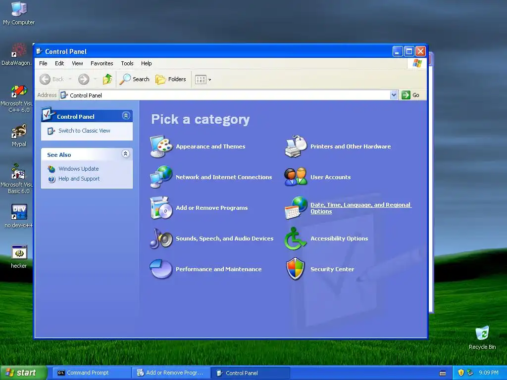Select the Mypal raccoon desktop icon
Screen dimensions: 507x380
point(19,136)
